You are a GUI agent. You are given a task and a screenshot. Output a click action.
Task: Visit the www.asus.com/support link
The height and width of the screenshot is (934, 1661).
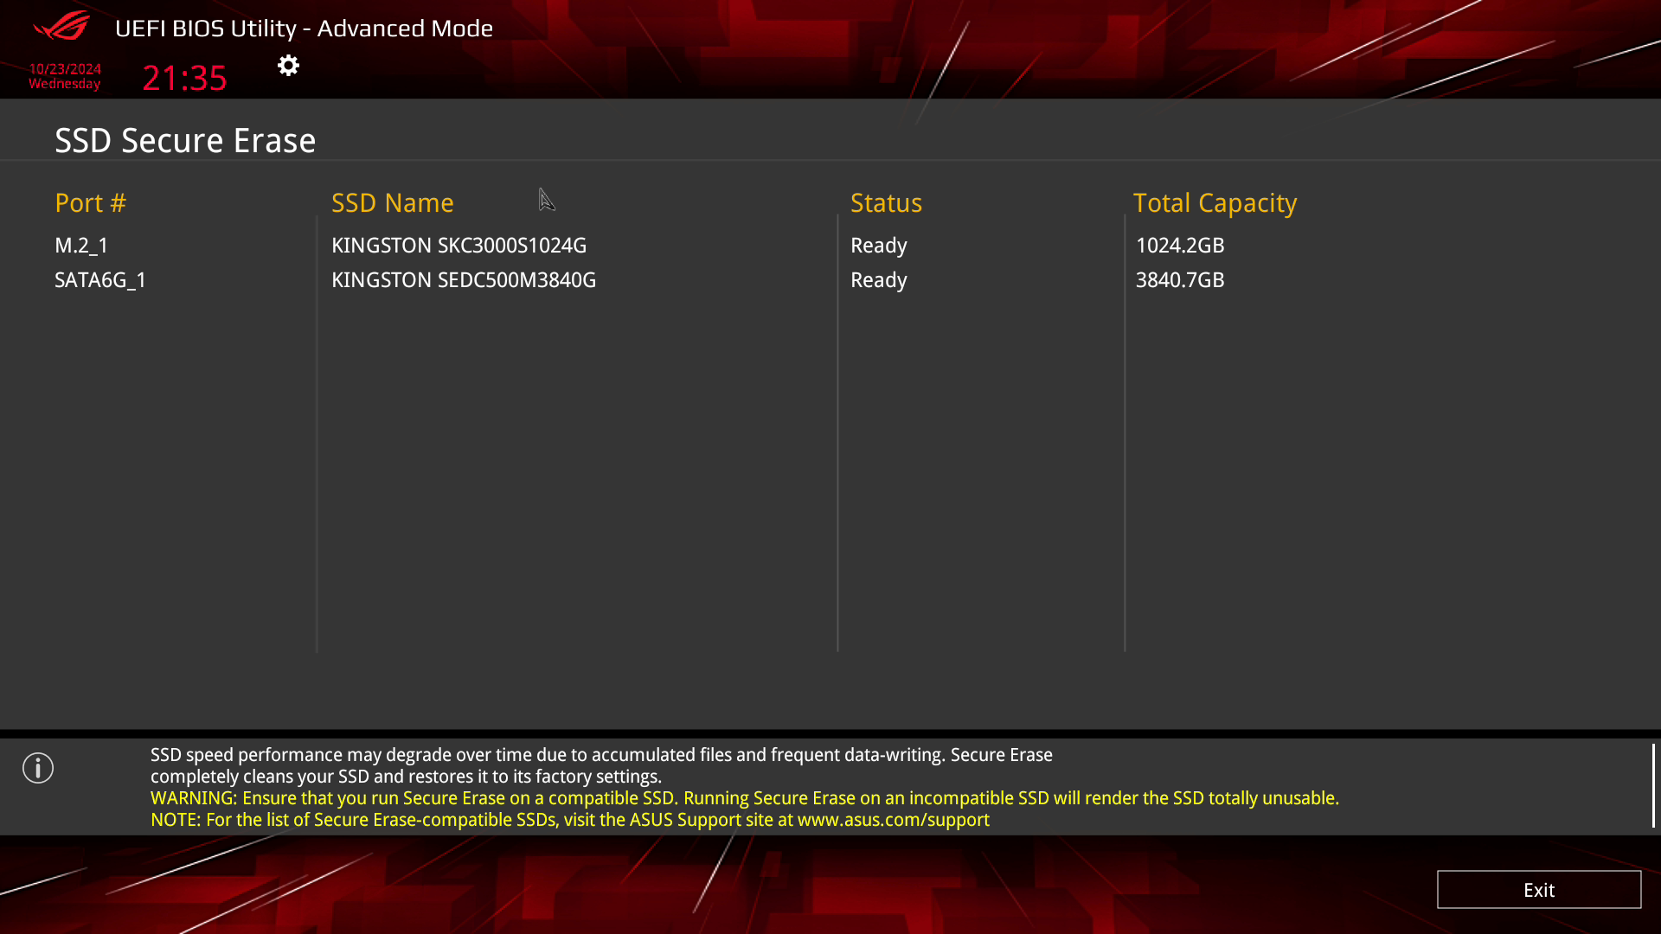pyautogui.click(x=893, y=820)
